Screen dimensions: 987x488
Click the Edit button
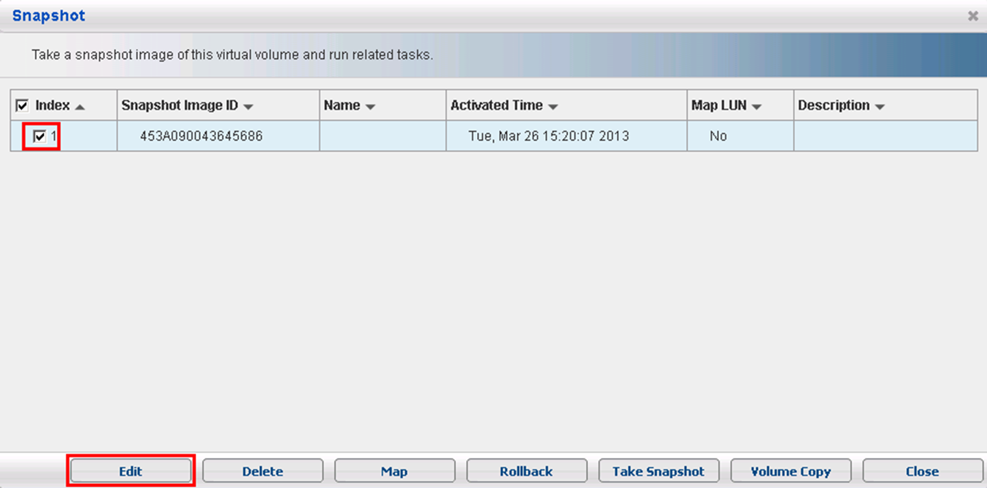click(130, 472)
